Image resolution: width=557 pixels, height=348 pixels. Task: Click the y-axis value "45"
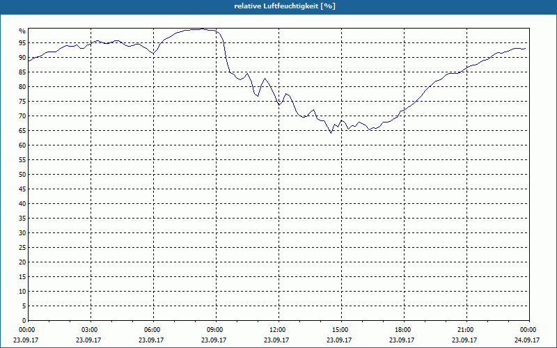22,189
